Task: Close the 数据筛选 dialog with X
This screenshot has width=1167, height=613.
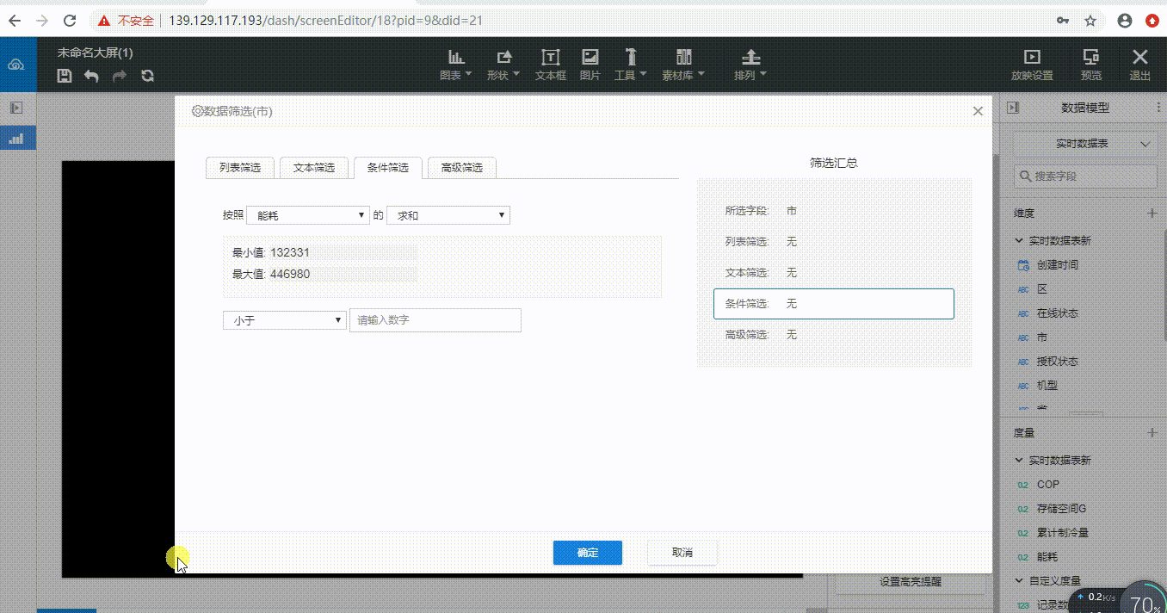Action: pos(978,111)
